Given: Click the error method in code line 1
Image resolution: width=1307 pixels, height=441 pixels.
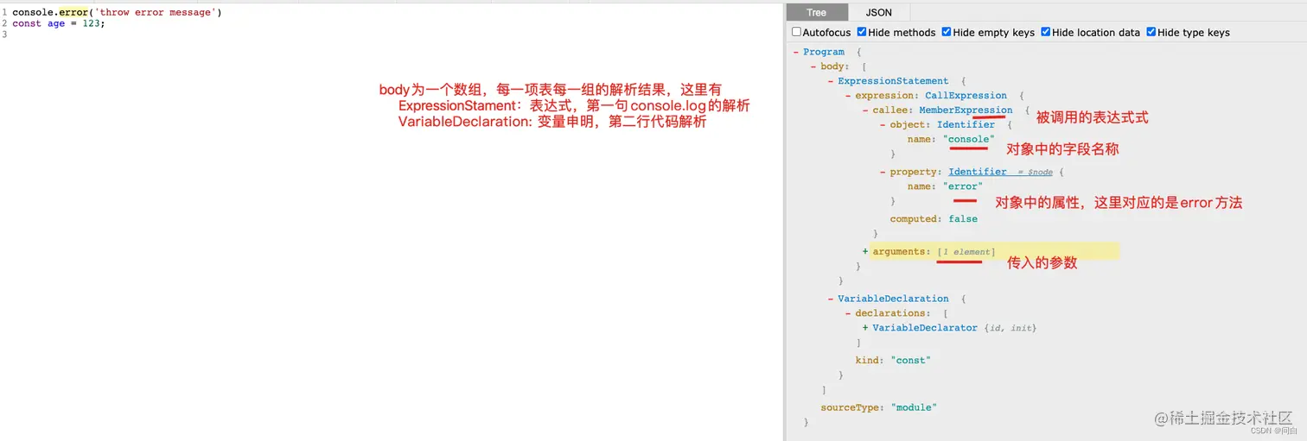Looking at the screenshot, I should [x=73, y=13].
